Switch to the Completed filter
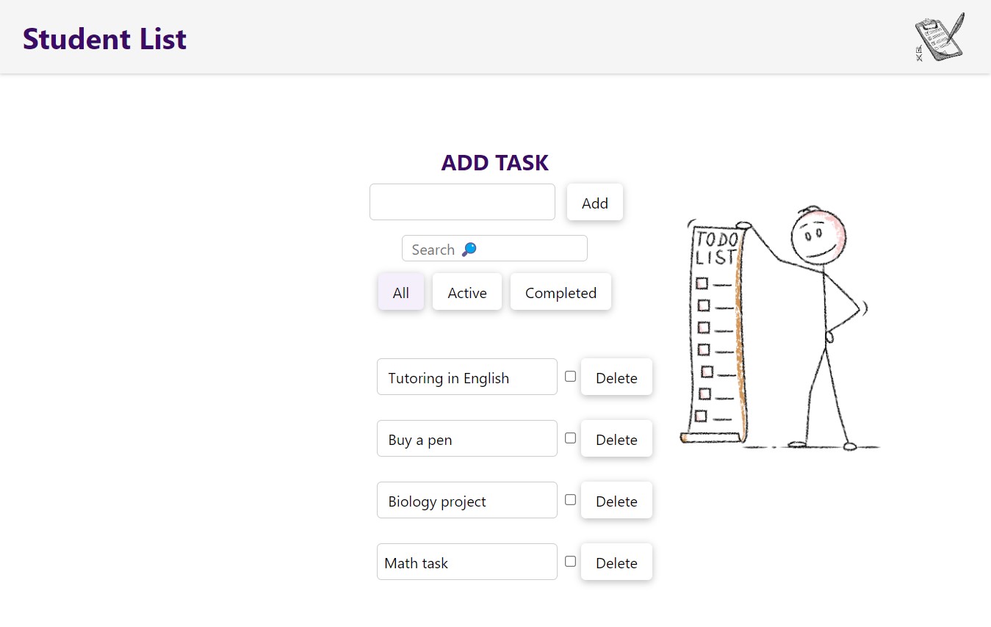 [561, 292]
